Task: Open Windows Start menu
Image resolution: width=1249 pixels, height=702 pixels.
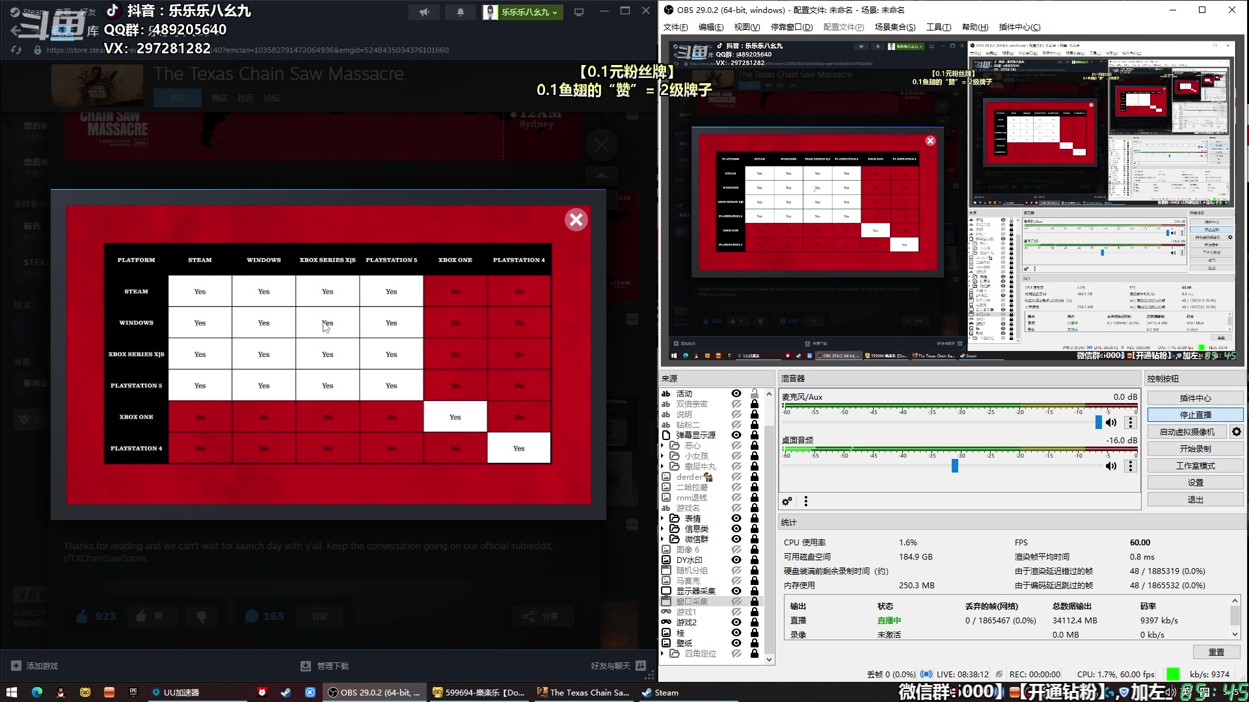Action: click(11, 692)
